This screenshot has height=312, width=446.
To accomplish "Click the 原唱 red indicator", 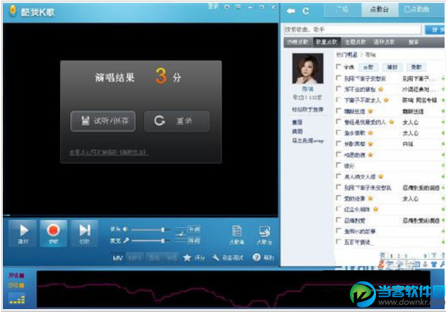I will pyautogui.click(x=22, y=275).
